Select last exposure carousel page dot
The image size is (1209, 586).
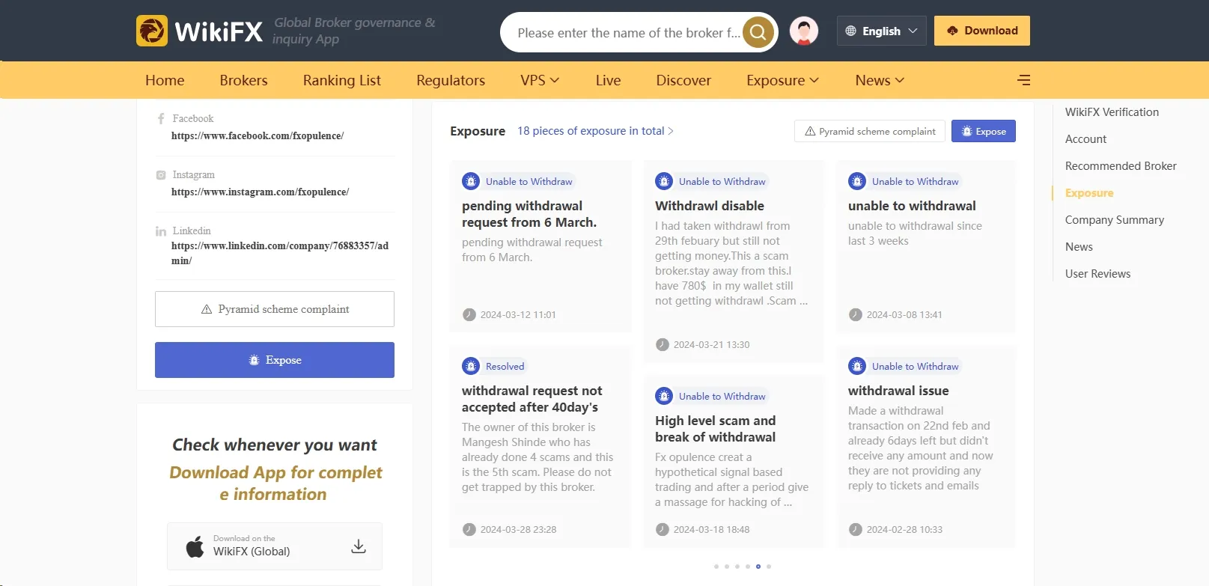(x=769, y=567)
